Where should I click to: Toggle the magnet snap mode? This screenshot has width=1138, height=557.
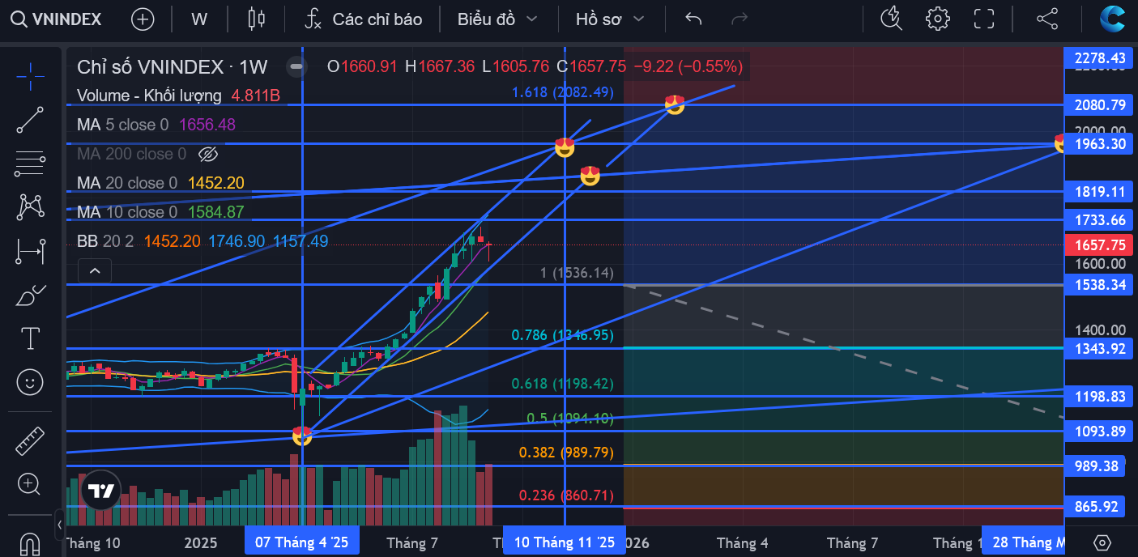(x=30, y=542)
